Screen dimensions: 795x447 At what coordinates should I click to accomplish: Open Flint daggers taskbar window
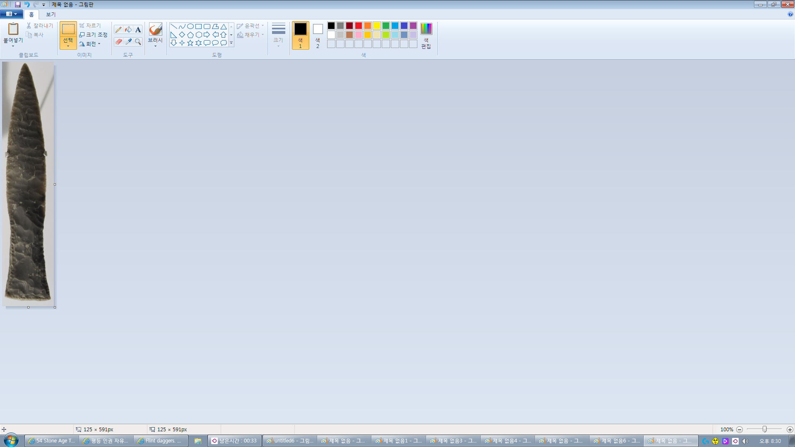click(x=160, y=441)
